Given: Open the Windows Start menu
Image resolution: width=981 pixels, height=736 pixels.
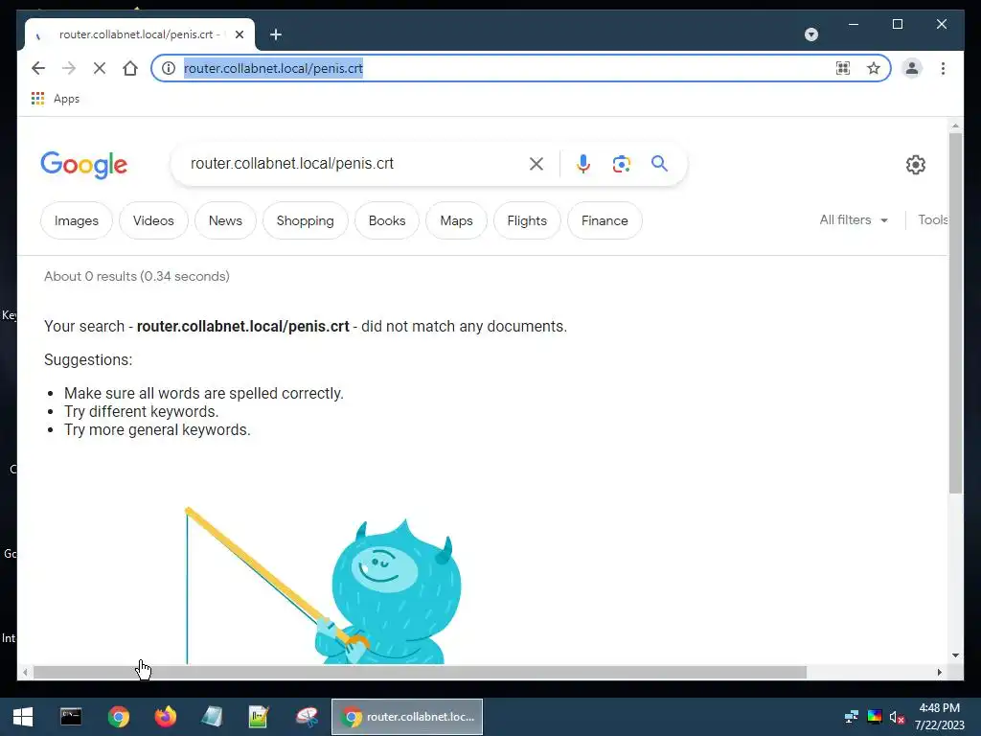Looking at the screenshot, I should coord(23,717).
